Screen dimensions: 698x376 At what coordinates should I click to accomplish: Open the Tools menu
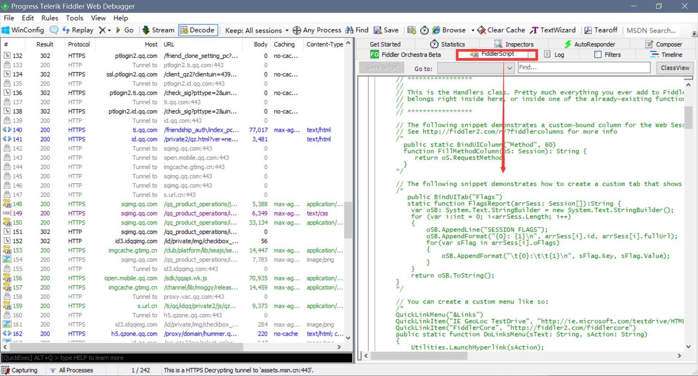tap(75, 18)
